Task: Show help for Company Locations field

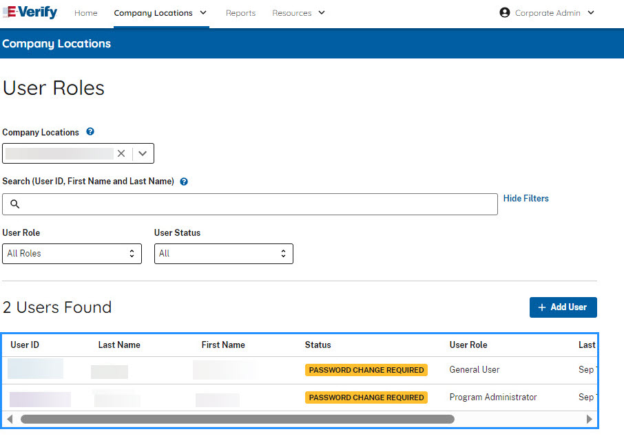Action: 90,131
